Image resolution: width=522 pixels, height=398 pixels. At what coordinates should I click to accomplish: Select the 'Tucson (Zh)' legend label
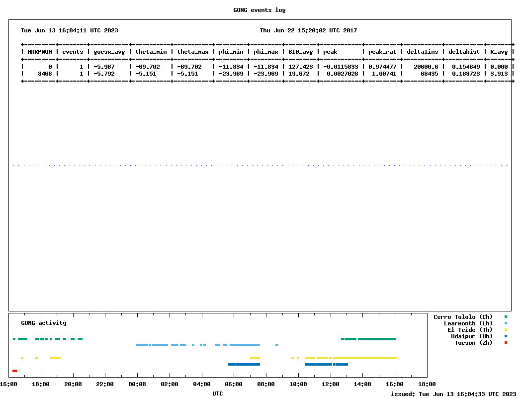coord(473,343)
